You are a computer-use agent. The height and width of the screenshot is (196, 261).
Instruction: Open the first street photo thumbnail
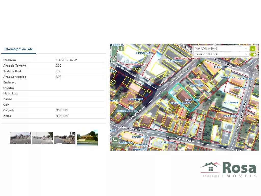20,138
